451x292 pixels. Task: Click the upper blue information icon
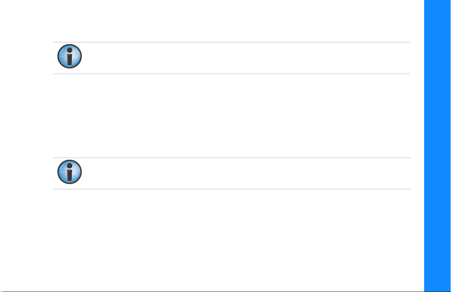(69, 56)
